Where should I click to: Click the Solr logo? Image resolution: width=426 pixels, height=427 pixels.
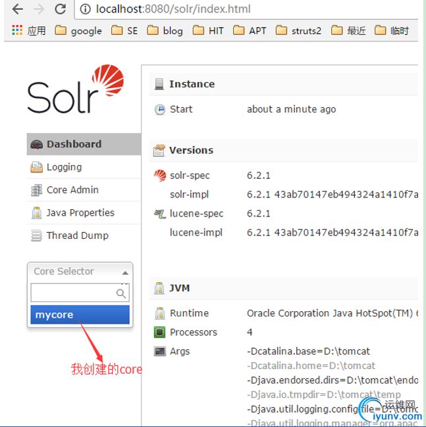click(76, 89)
